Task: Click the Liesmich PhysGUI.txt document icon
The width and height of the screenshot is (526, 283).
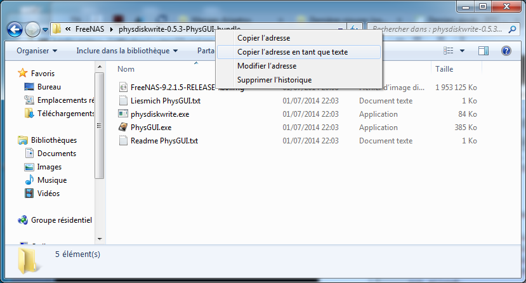Action: click(124, 101)
